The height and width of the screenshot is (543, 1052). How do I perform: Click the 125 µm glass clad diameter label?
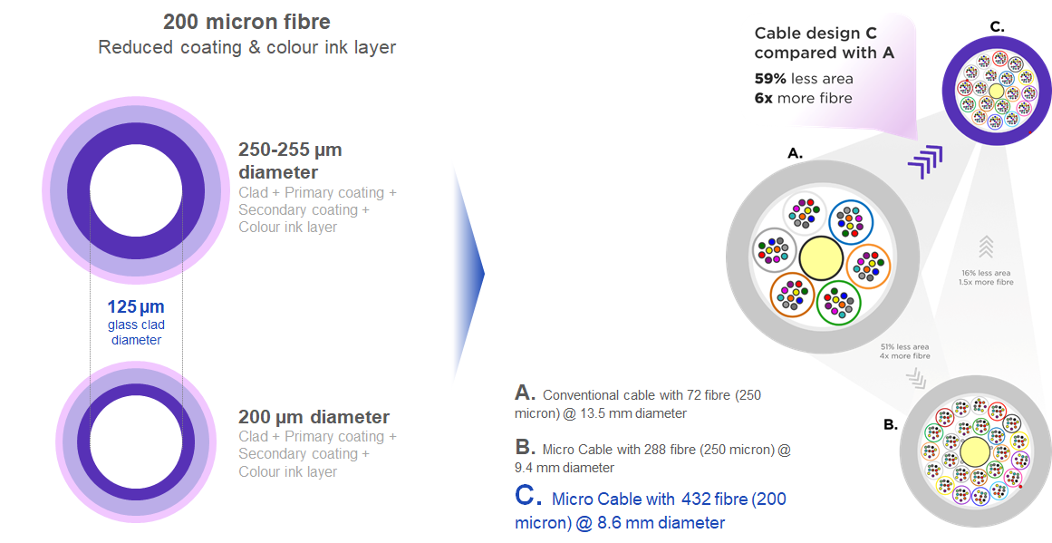[136, 323]
